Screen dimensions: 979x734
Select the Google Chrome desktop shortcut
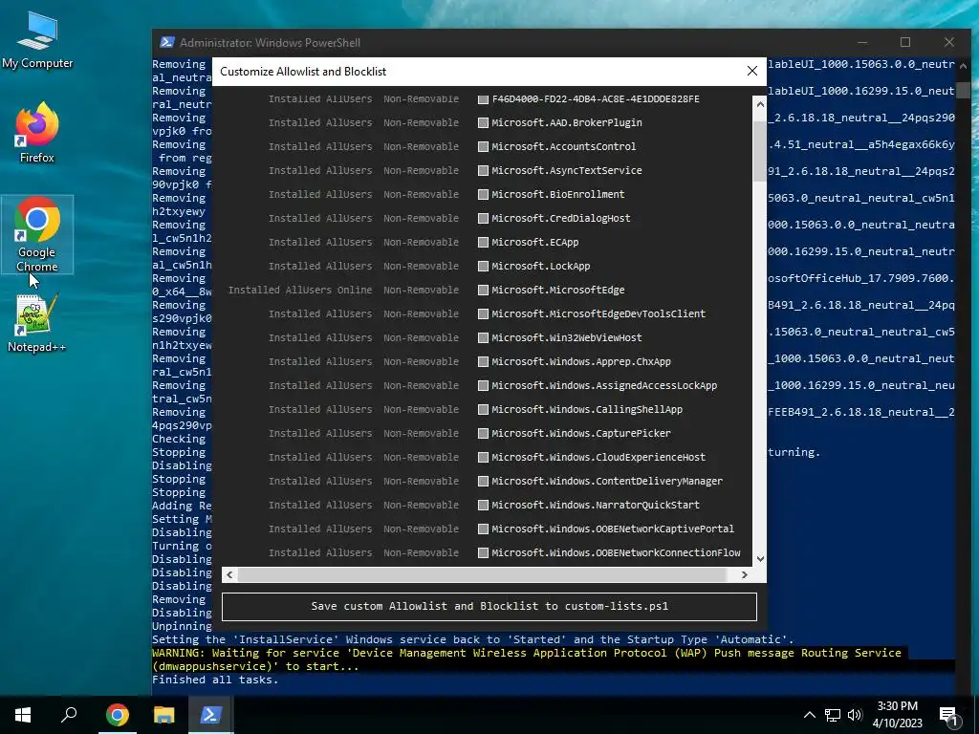37,235
